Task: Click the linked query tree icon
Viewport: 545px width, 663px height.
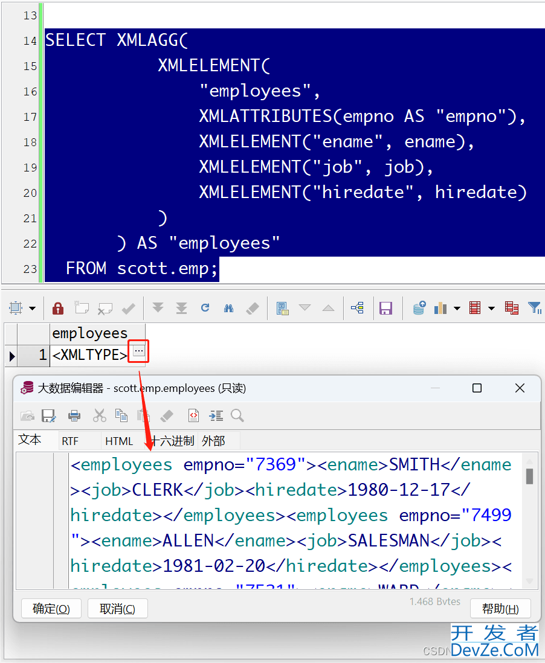Action: point(358,307)
